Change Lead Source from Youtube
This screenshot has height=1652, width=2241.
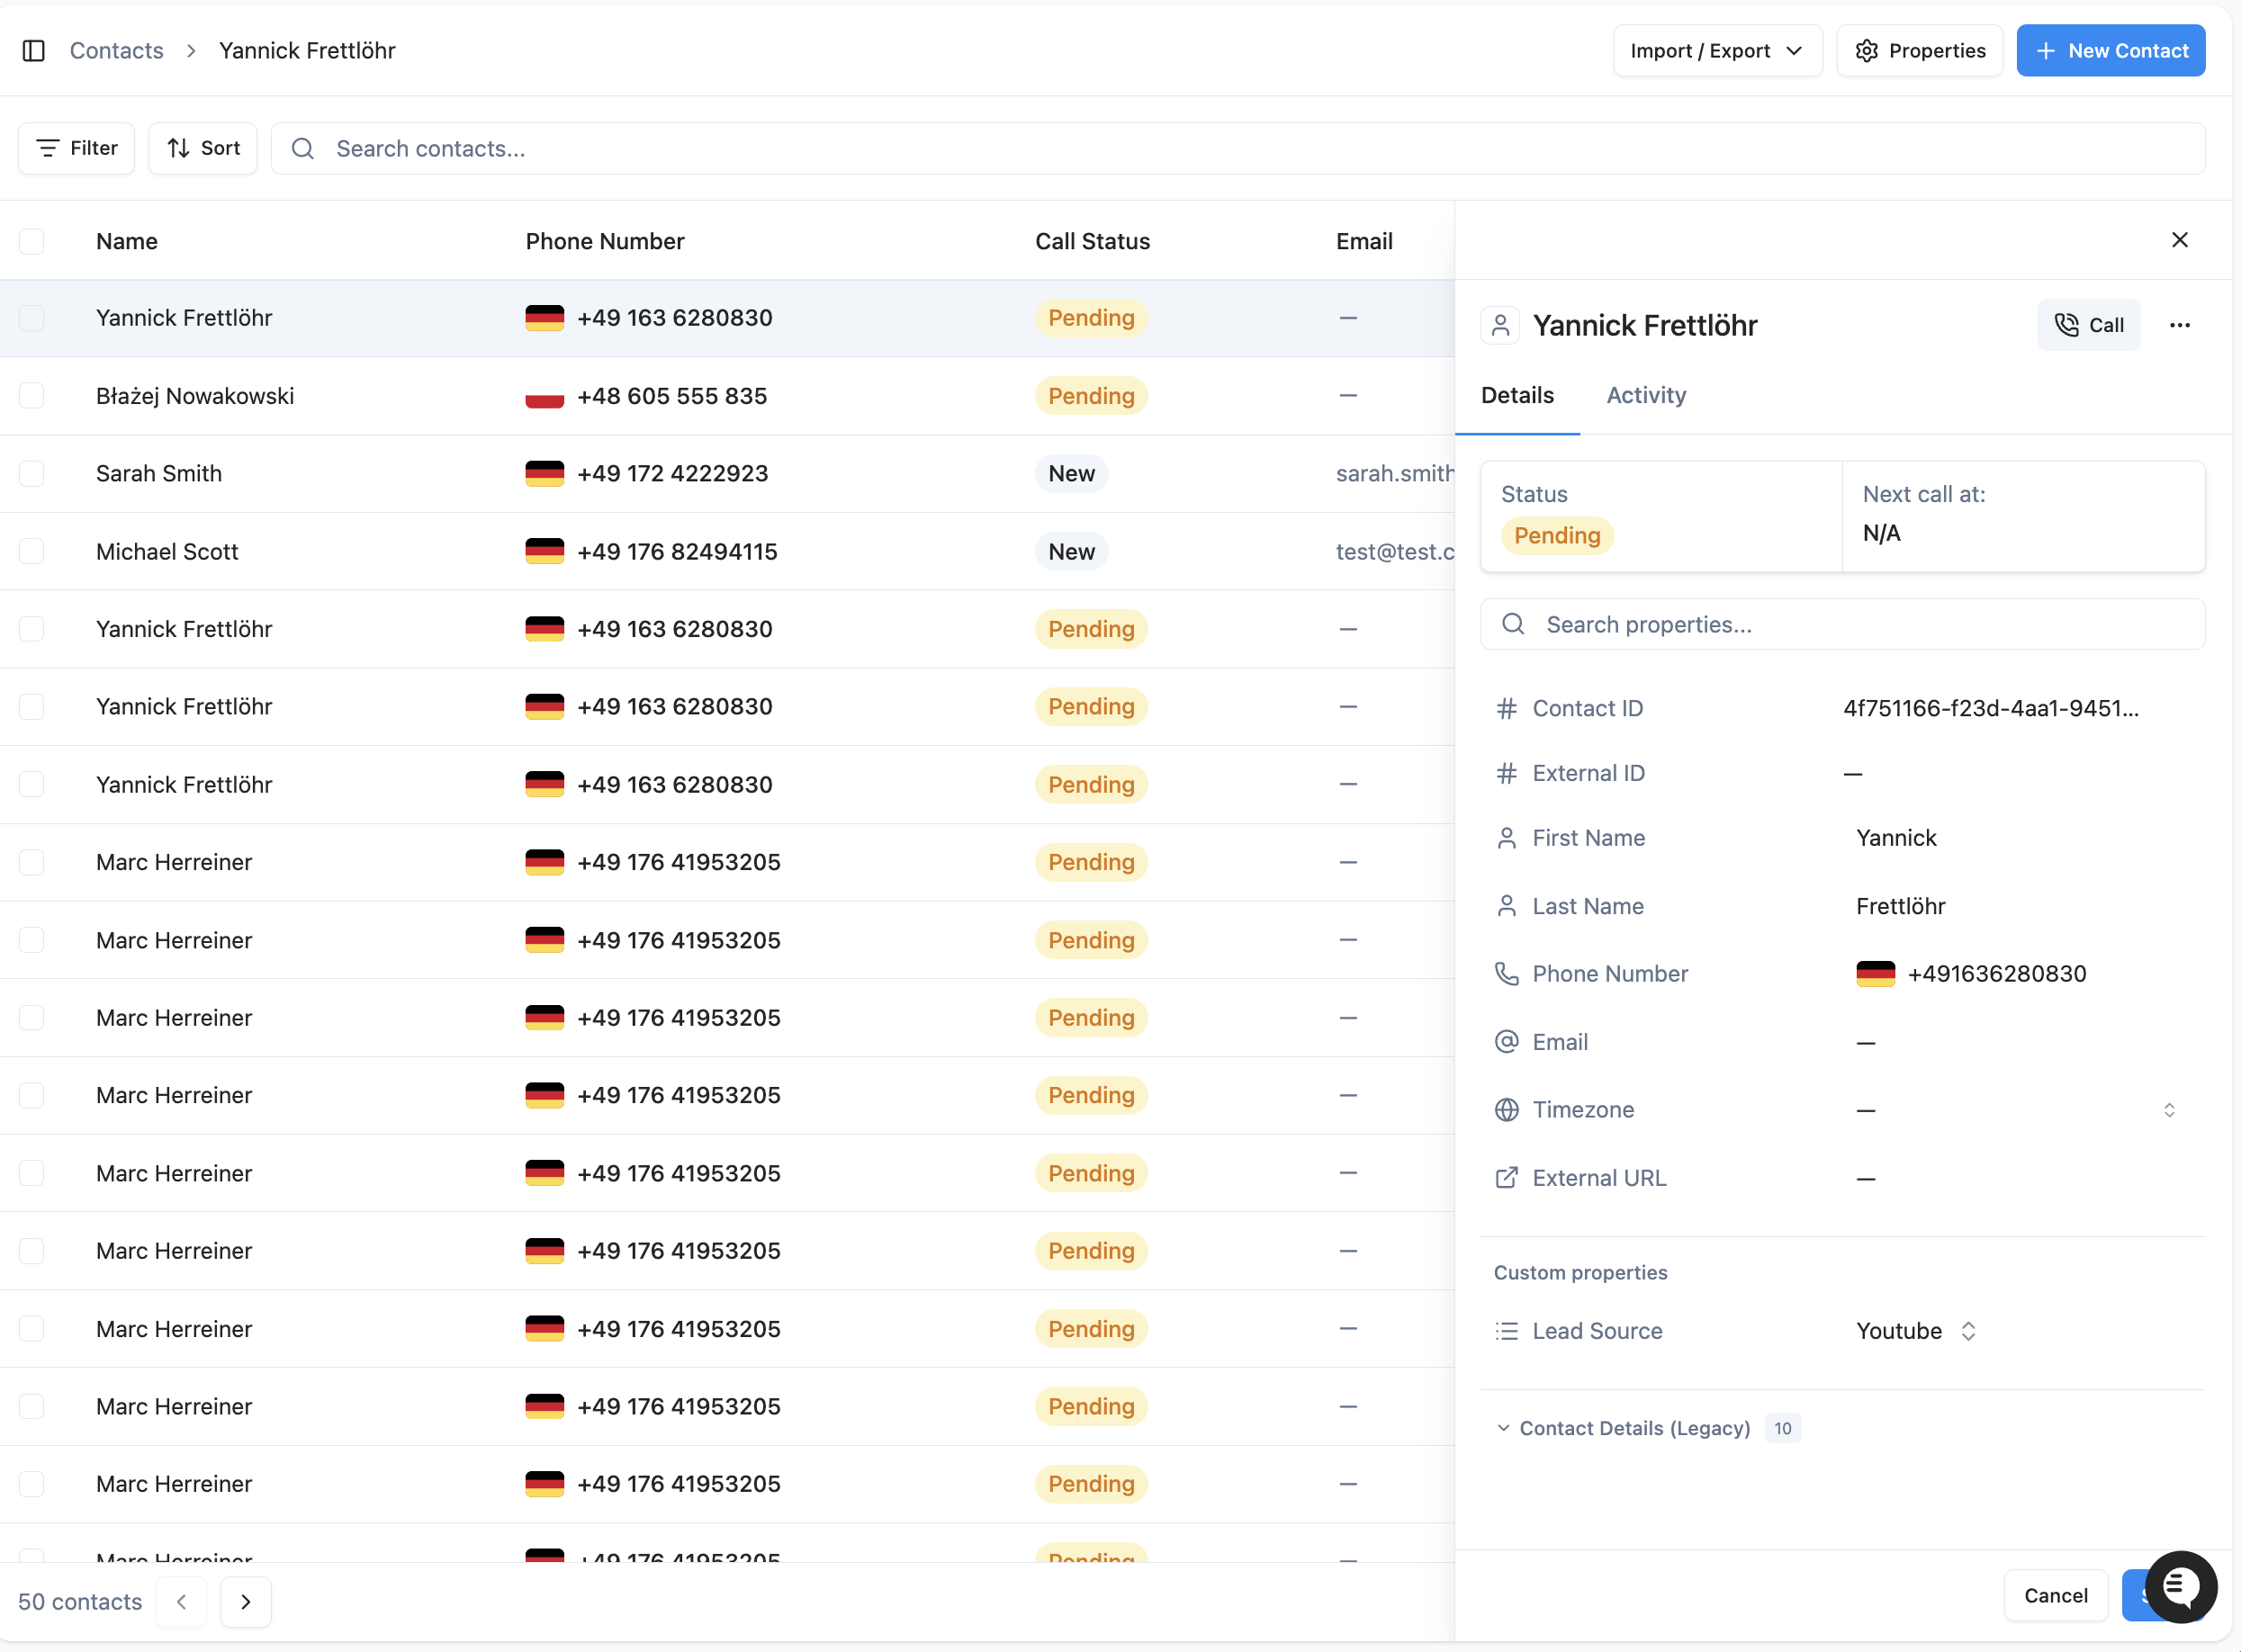coord(1914,1330)
